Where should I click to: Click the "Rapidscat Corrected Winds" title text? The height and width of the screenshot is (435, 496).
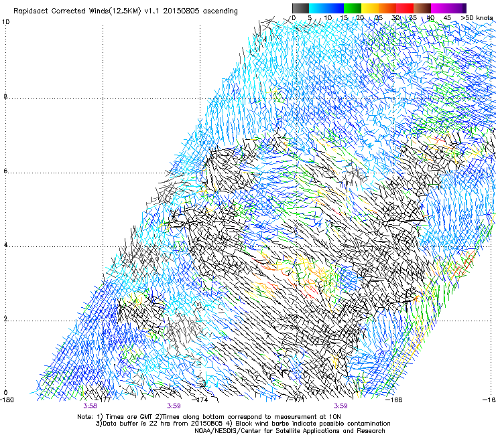click(x=62, y=11)
